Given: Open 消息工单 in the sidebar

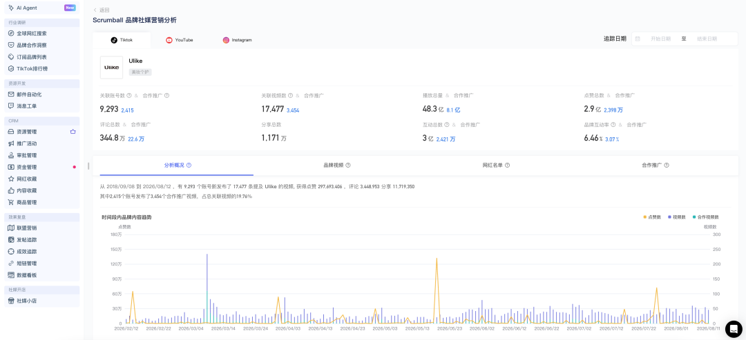Looking at the screenshot, I should [42, 106].
